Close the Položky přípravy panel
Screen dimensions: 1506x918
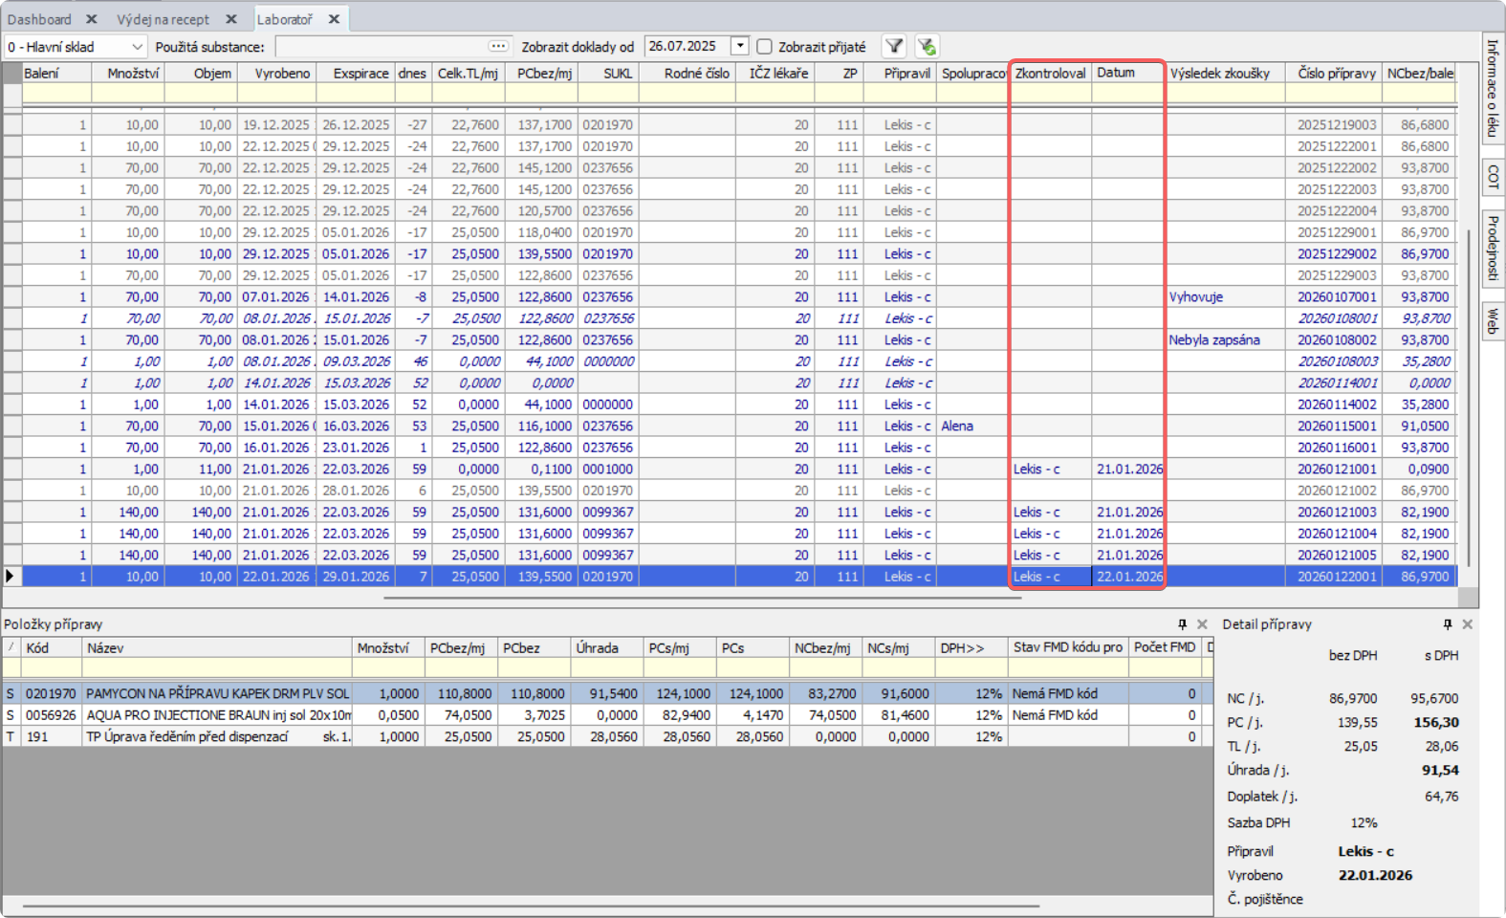click(x=1202, y=624)
